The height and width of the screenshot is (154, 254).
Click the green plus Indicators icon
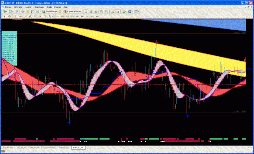(x=124, y=12)
